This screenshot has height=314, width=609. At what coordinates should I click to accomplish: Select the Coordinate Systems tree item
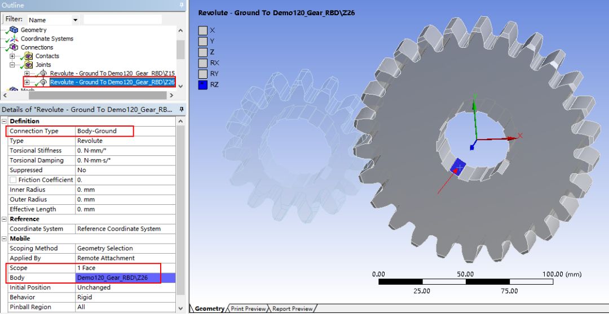pos(47,38)
